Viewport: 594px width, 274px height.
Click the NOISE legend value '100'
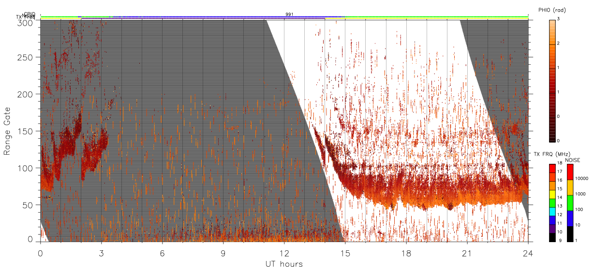click(579, 210)
